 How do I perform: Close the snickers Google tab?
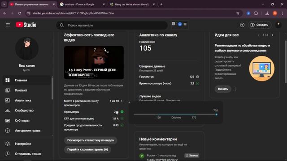104,4
